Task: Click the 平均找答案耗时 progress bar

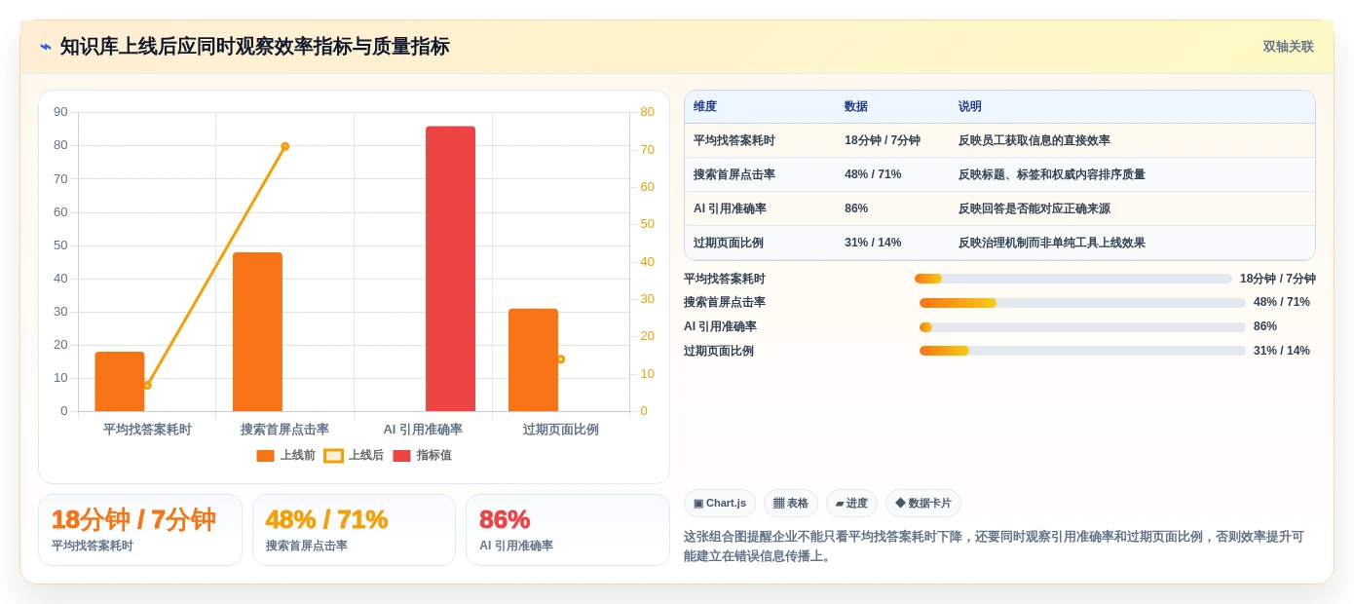Action: pos(1073,279)
